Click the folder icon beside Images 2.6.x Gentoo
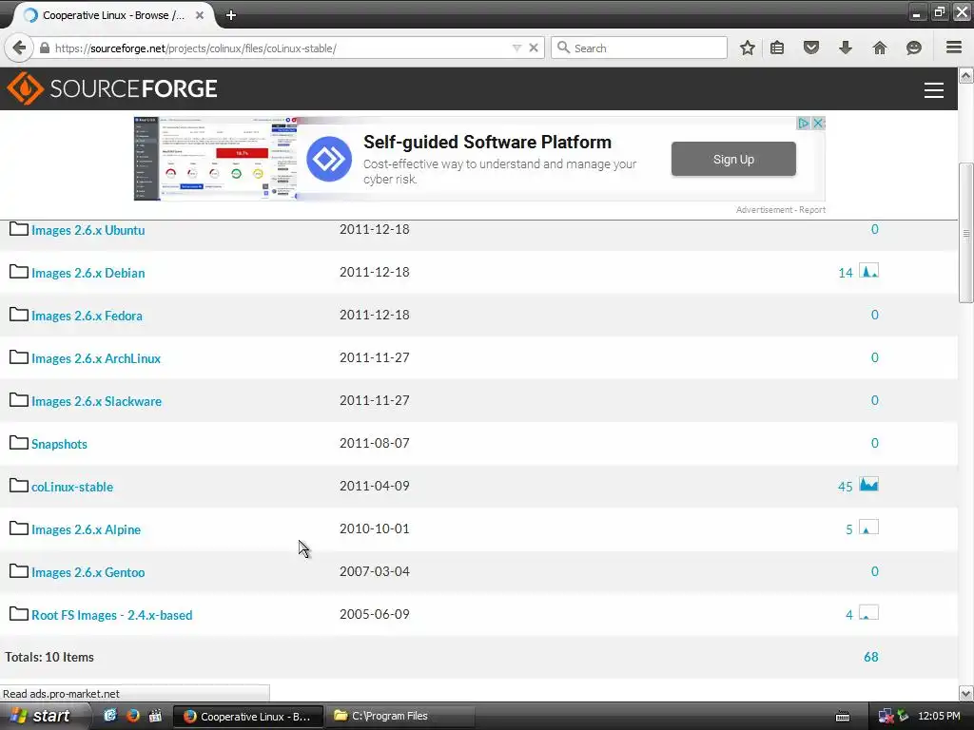This screenshot has width=974, height=730. [x=19, y=571]
